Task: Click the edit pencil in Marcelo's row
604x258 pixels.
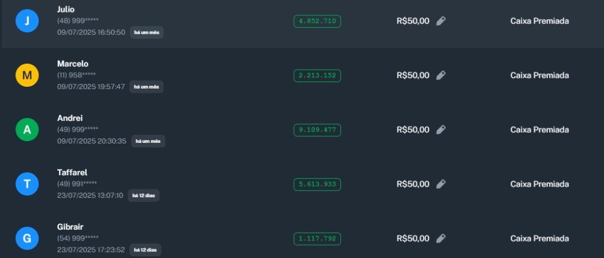Action: [441, 76]
